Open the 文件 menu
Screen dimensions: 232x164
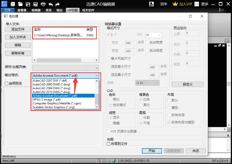tap(8, 10)
